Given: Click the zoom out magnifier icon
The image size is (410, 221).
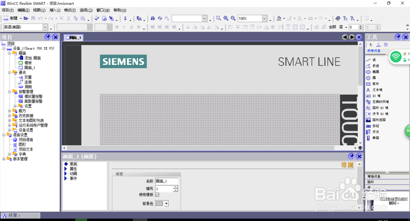Looking at the screenshot, I should coord(233,18).
